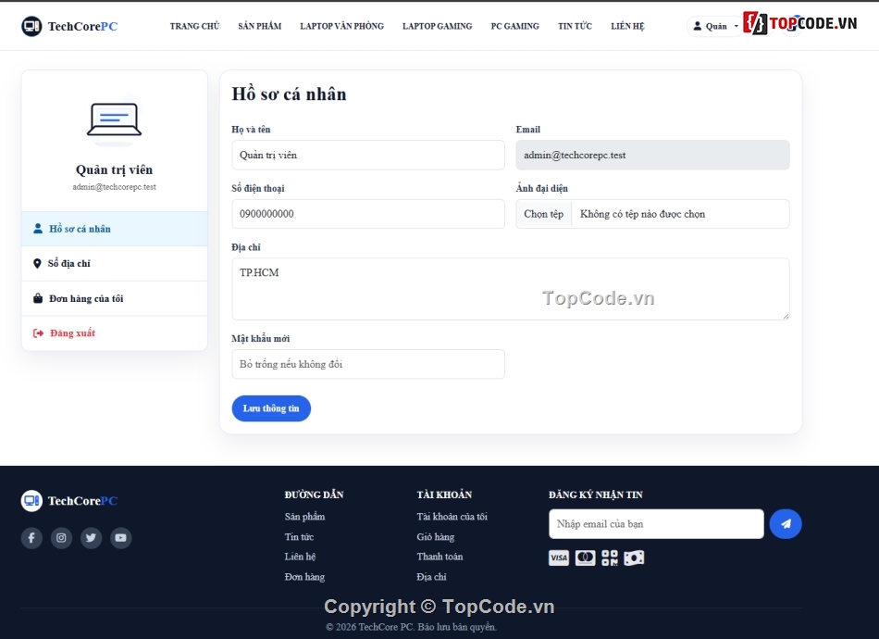Click Đăng xuất to log out
The height and width of the screenshot is (639, 879).
click(115, 333)
